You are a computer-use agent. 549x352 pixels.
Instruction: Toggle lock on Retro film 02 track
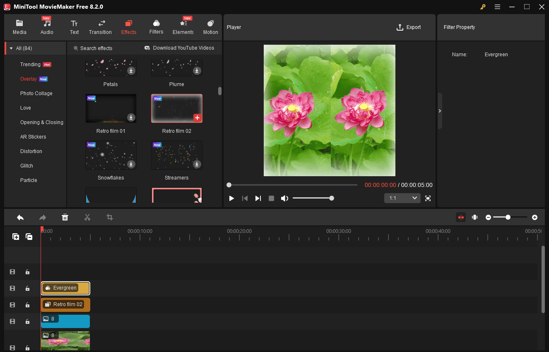click(x=27, y=305)
